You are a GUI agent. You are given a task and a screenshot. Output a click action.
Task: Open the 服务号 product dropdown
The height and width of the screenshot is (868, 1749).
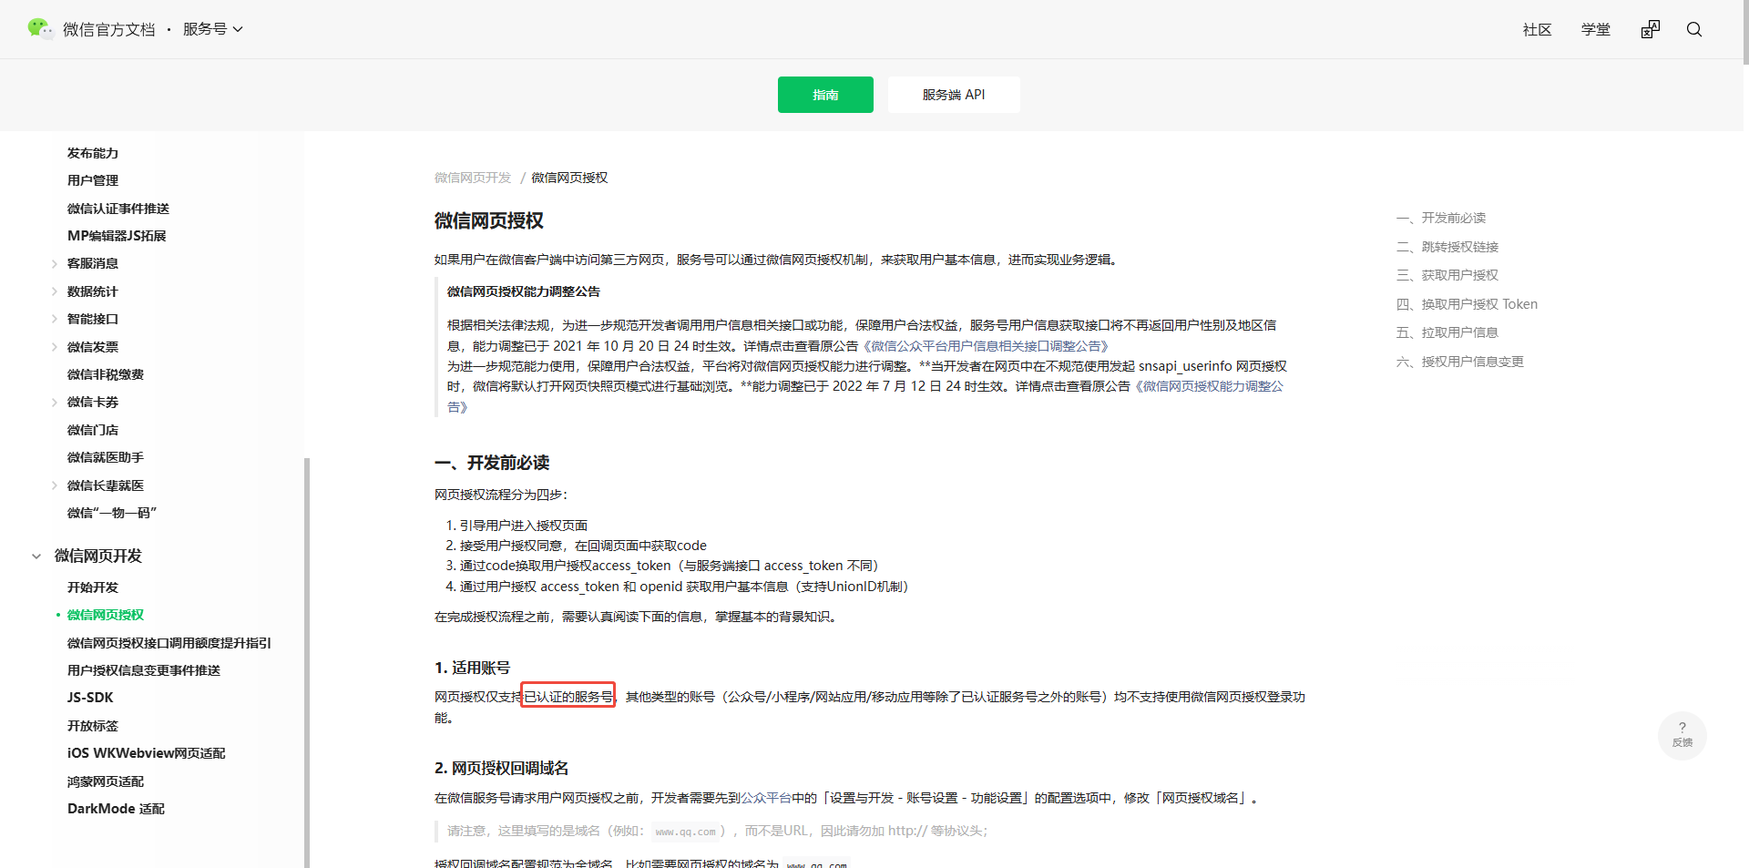[x=213, y=29]
